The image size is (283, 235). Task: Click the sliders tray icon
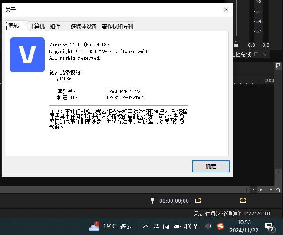point(156,226)
